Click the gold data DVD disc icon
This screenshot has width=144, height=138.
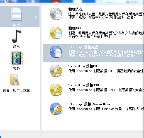[x=56, y=33]
